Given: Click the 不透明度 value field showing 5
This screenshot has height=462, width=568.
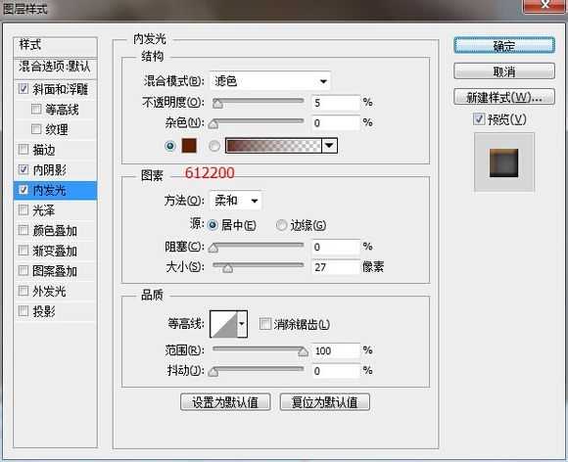Looking at the screenshot, I should click(336, 103).
